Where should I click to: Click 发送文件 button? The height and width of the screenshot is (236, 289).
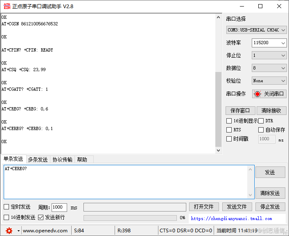tap(237, 207)
